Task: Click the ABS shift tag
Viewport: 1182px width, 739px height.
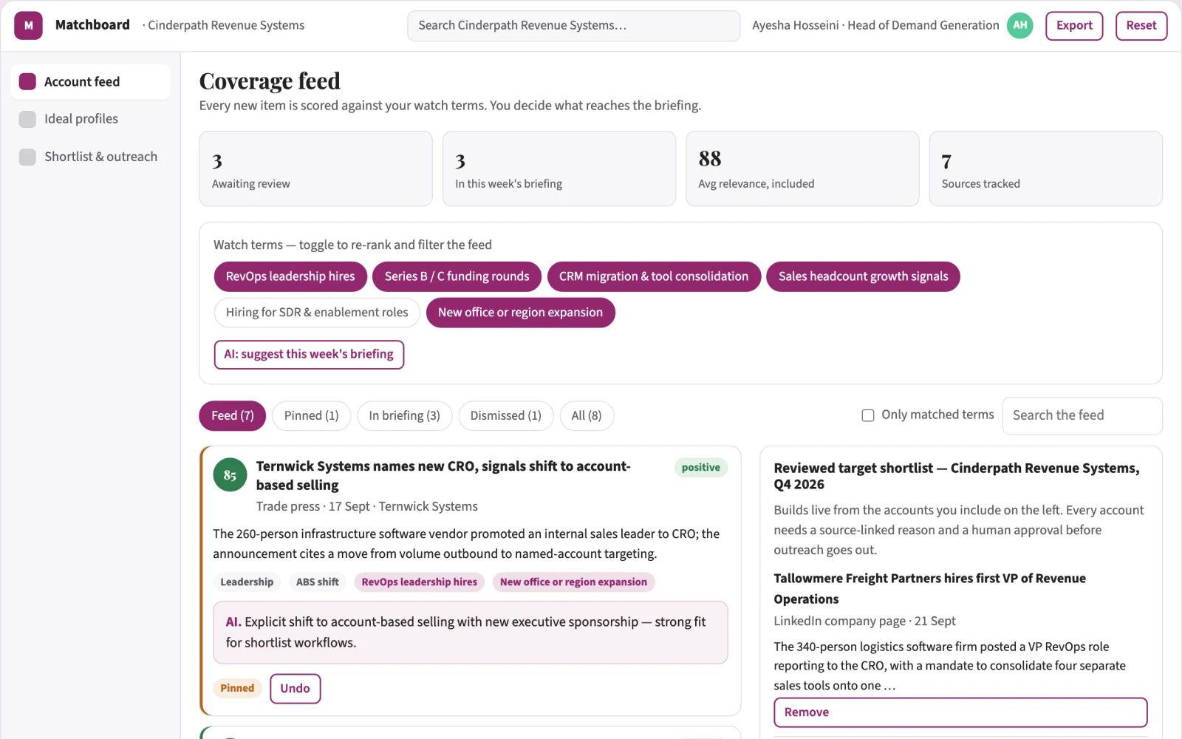Action: click(x=318, y=582)
